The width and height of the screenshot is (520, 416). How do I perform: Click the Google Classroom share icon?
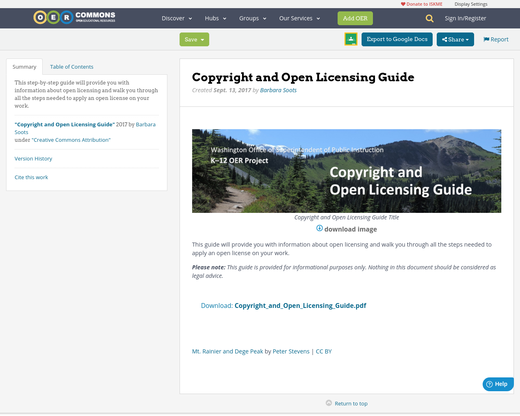click(350, 39)
